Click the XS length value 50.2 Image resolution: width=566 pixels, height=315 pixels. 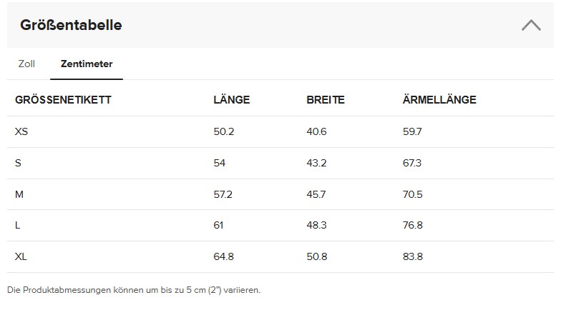pos(224,132)
